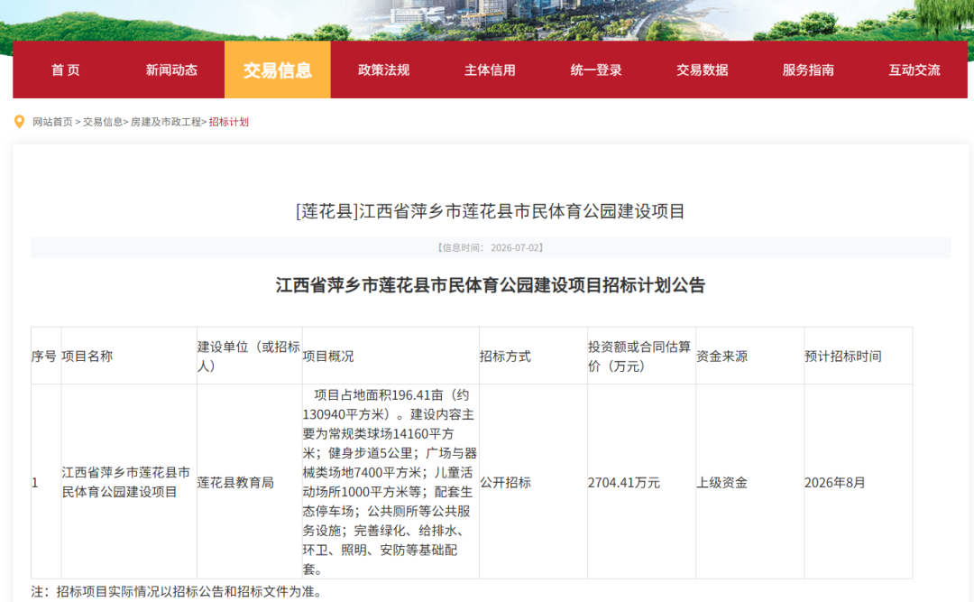
Task: Visit the 服务指南 page
Action: pyautogui.click(x=808, y=70)
